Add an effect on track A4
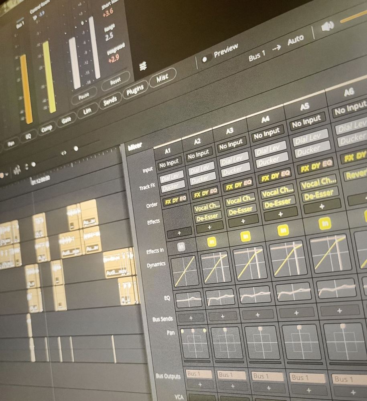Image resolution: width=367 pixels, height=401 pixels. 280,214
